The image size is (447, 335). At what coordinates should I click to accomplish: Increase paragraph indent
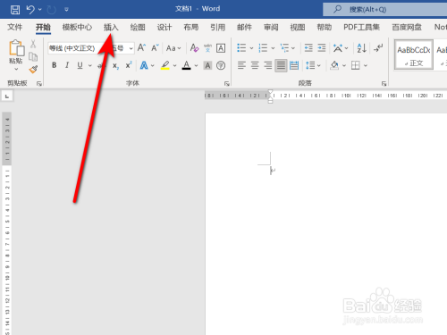(322, 48)
